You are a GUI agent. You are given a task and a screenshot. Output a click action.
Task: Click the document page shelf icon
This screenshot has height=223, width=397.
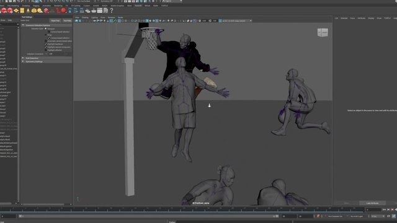[105, 11]
